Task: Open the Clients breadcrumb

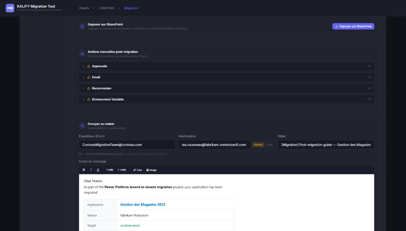Action: coord(84,8)
